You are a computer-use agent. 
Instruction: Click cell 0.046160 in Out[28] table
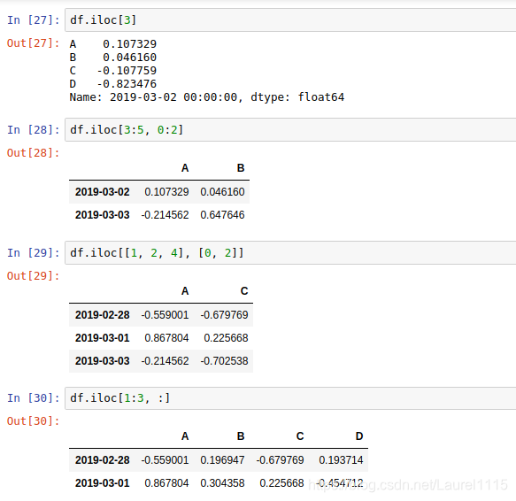click(222, 192)
